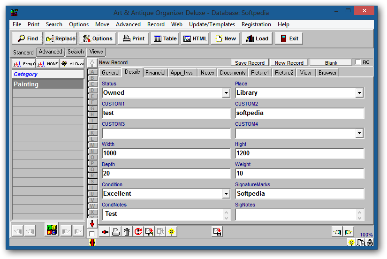Switch to the Appr_Insur tab
This screenshot has width=387, height=259.
[x=182, y=73]
